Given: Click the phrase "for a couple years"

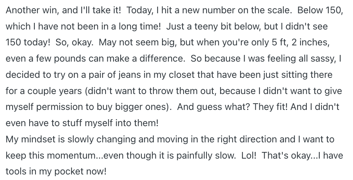Looking at the screenshot, I should 44,91.
